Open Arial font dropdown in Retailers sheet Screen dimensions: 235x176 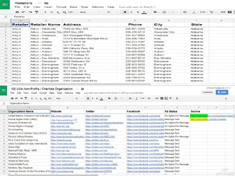point(90,12)
